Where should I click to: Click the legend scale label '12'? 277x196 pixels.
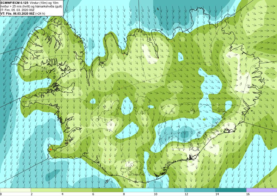186,194
